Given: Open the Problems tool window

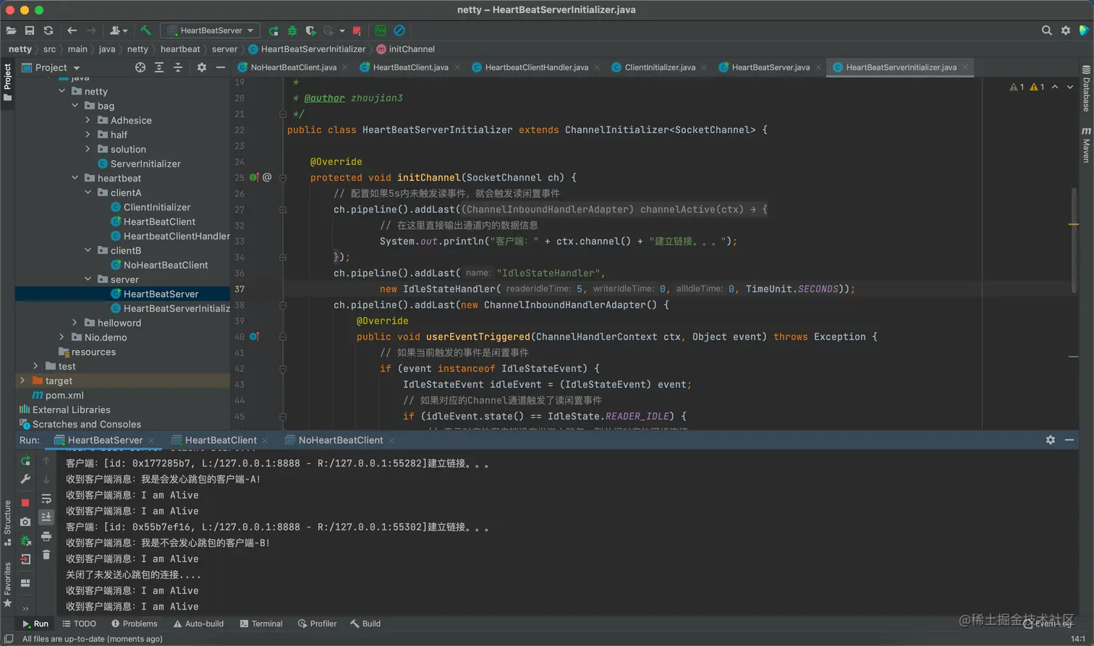Looking at the screenshot, I should click(134, 624).
